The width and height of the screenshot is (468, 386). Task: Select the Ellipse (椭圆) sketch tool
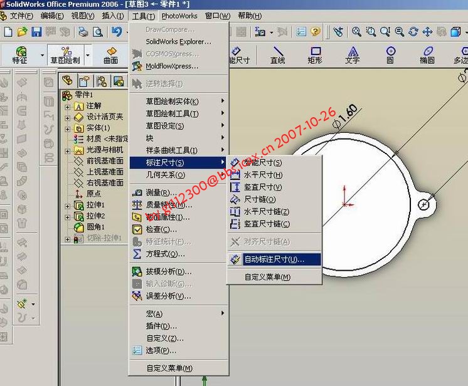point(427,55)
